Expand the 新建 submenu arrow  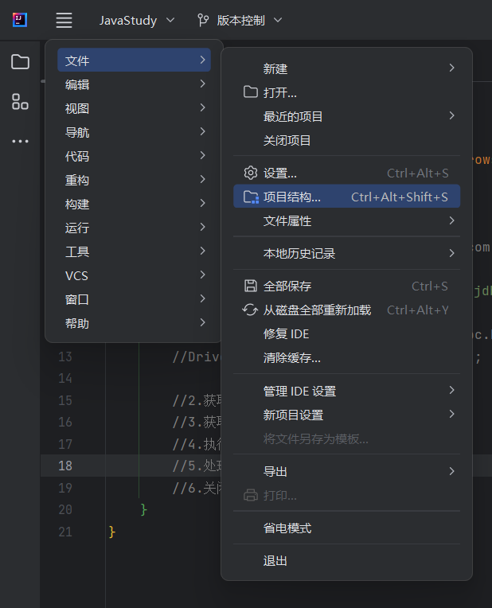[451, 68]
